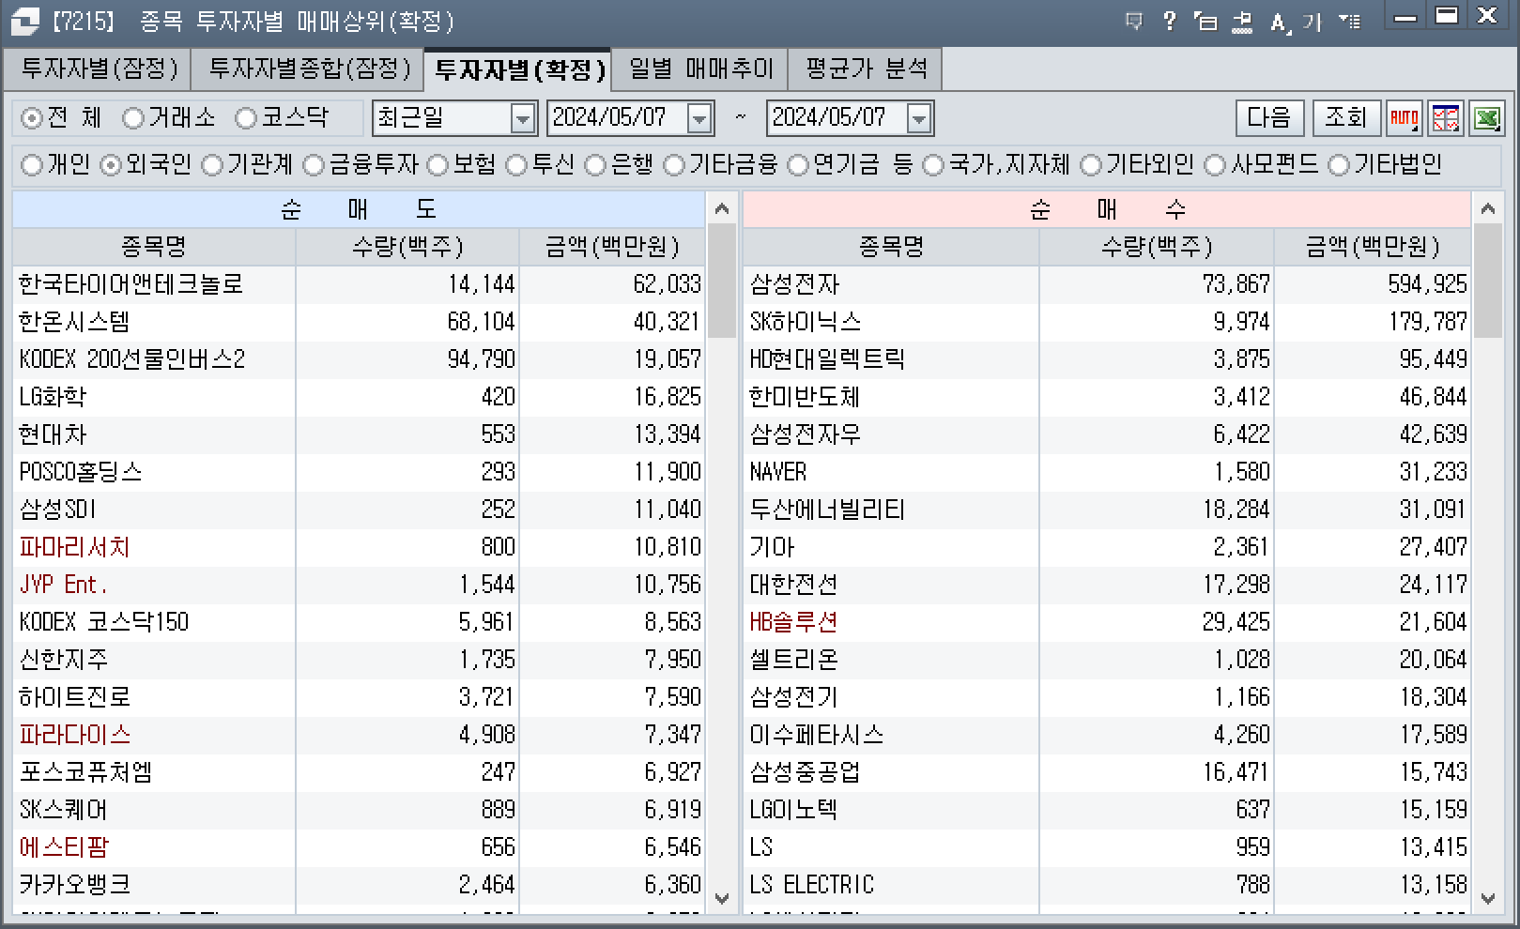Switch to 투자자별(확정) tab
The height and width of the screenshot is (929, 1520).
[x=518, y=69]
